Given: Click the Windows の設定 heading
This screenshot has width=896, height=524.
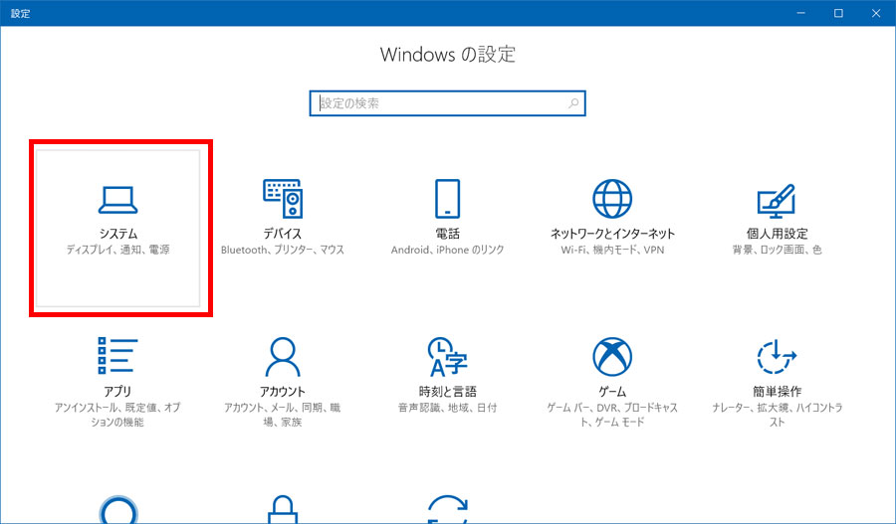Looking at the screenshot, I should tap(447, 55).
